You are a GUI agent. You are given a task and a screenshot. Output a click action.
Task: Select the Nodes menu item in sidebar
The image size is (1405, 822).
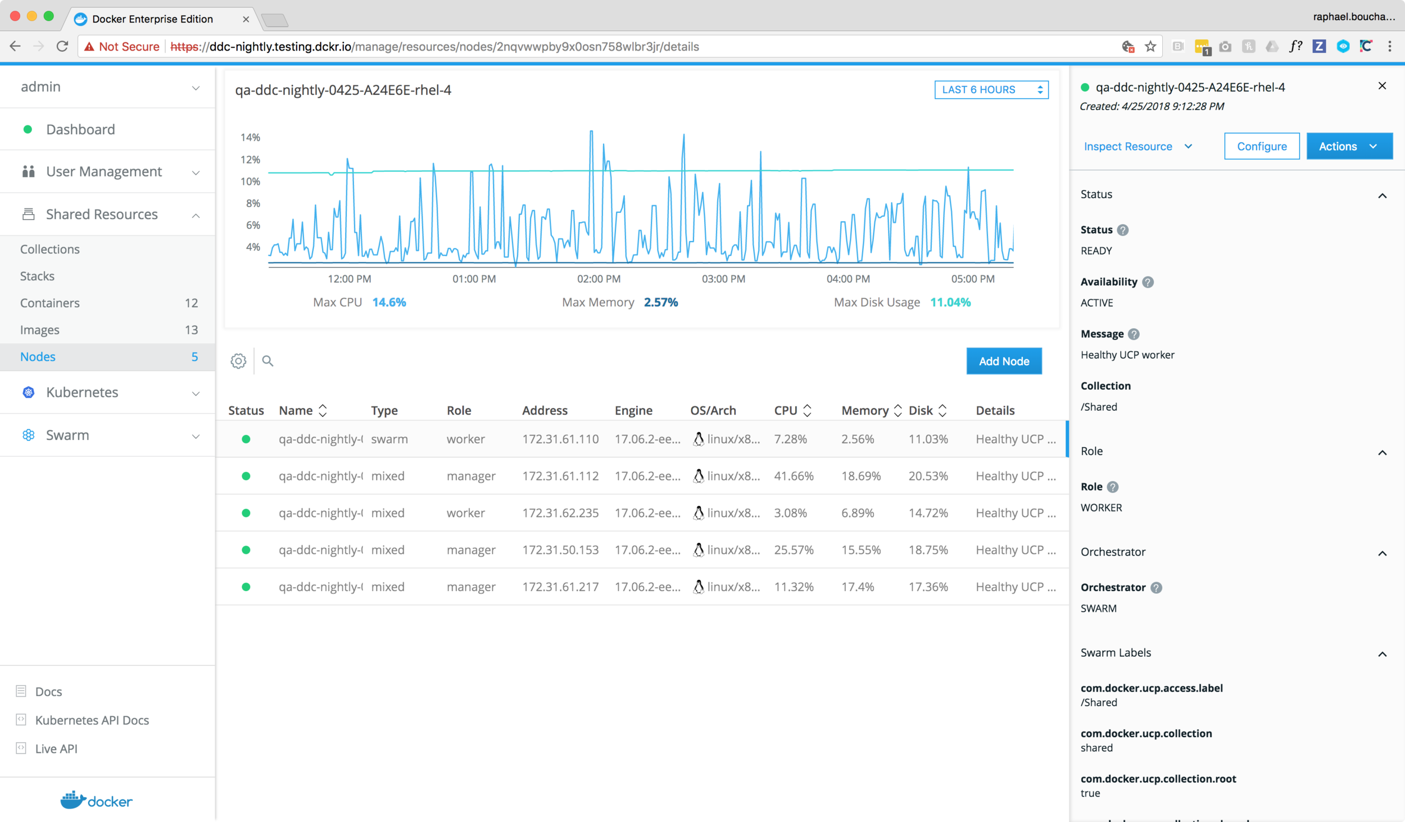coord(37,356)
